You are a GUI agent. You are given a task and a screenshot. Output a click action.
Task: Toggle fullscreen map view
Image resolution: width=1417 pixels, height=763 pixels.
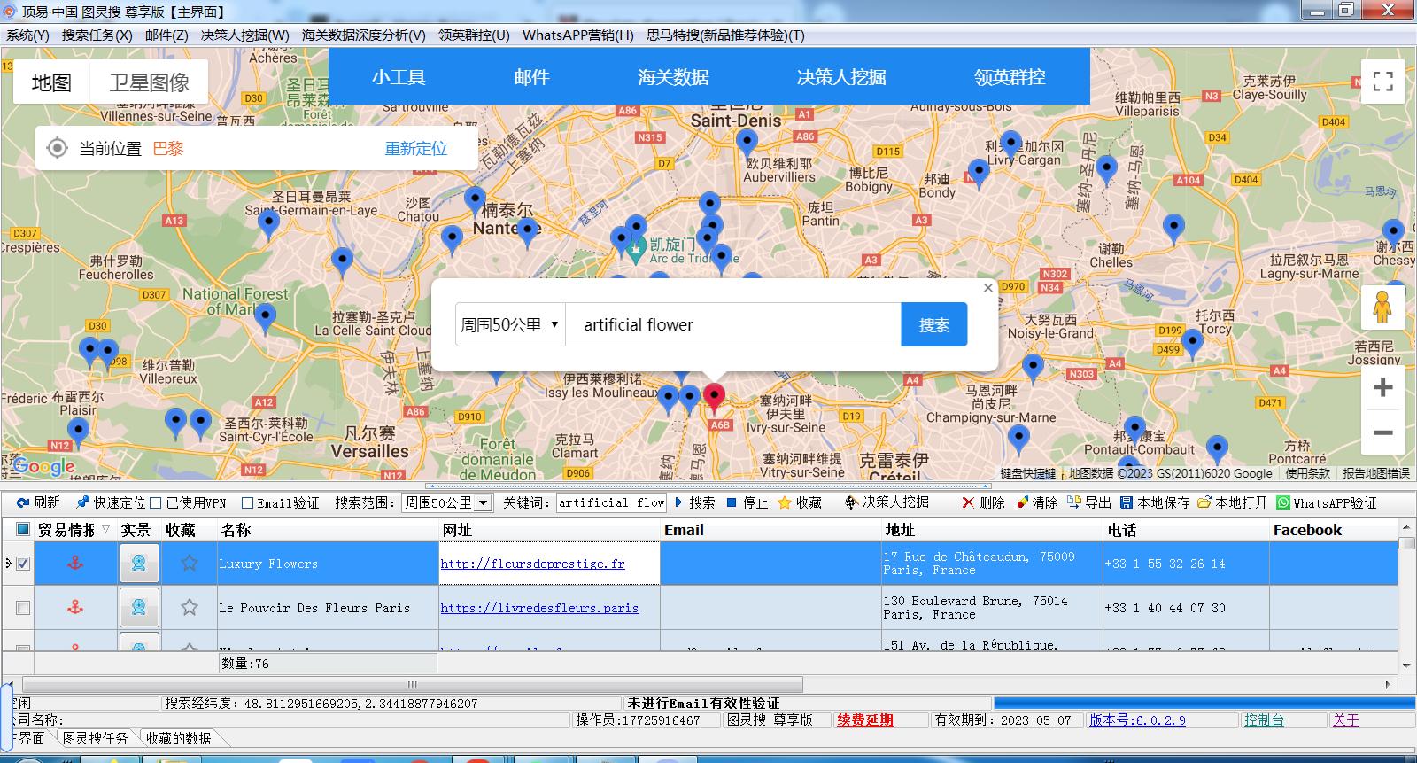click(1382, 82)
